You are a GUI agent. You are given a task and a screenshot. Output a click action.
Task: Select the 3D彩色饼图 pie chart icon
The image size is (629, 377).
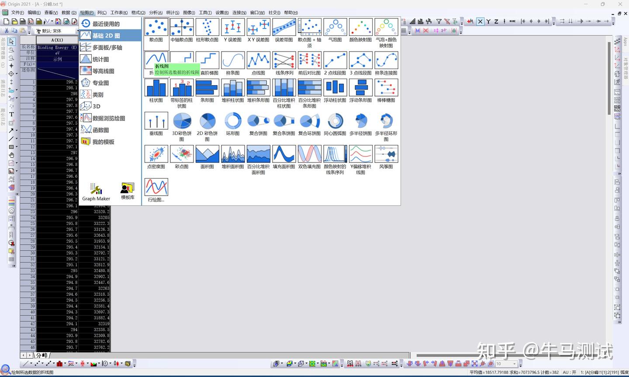click(182, 121)
